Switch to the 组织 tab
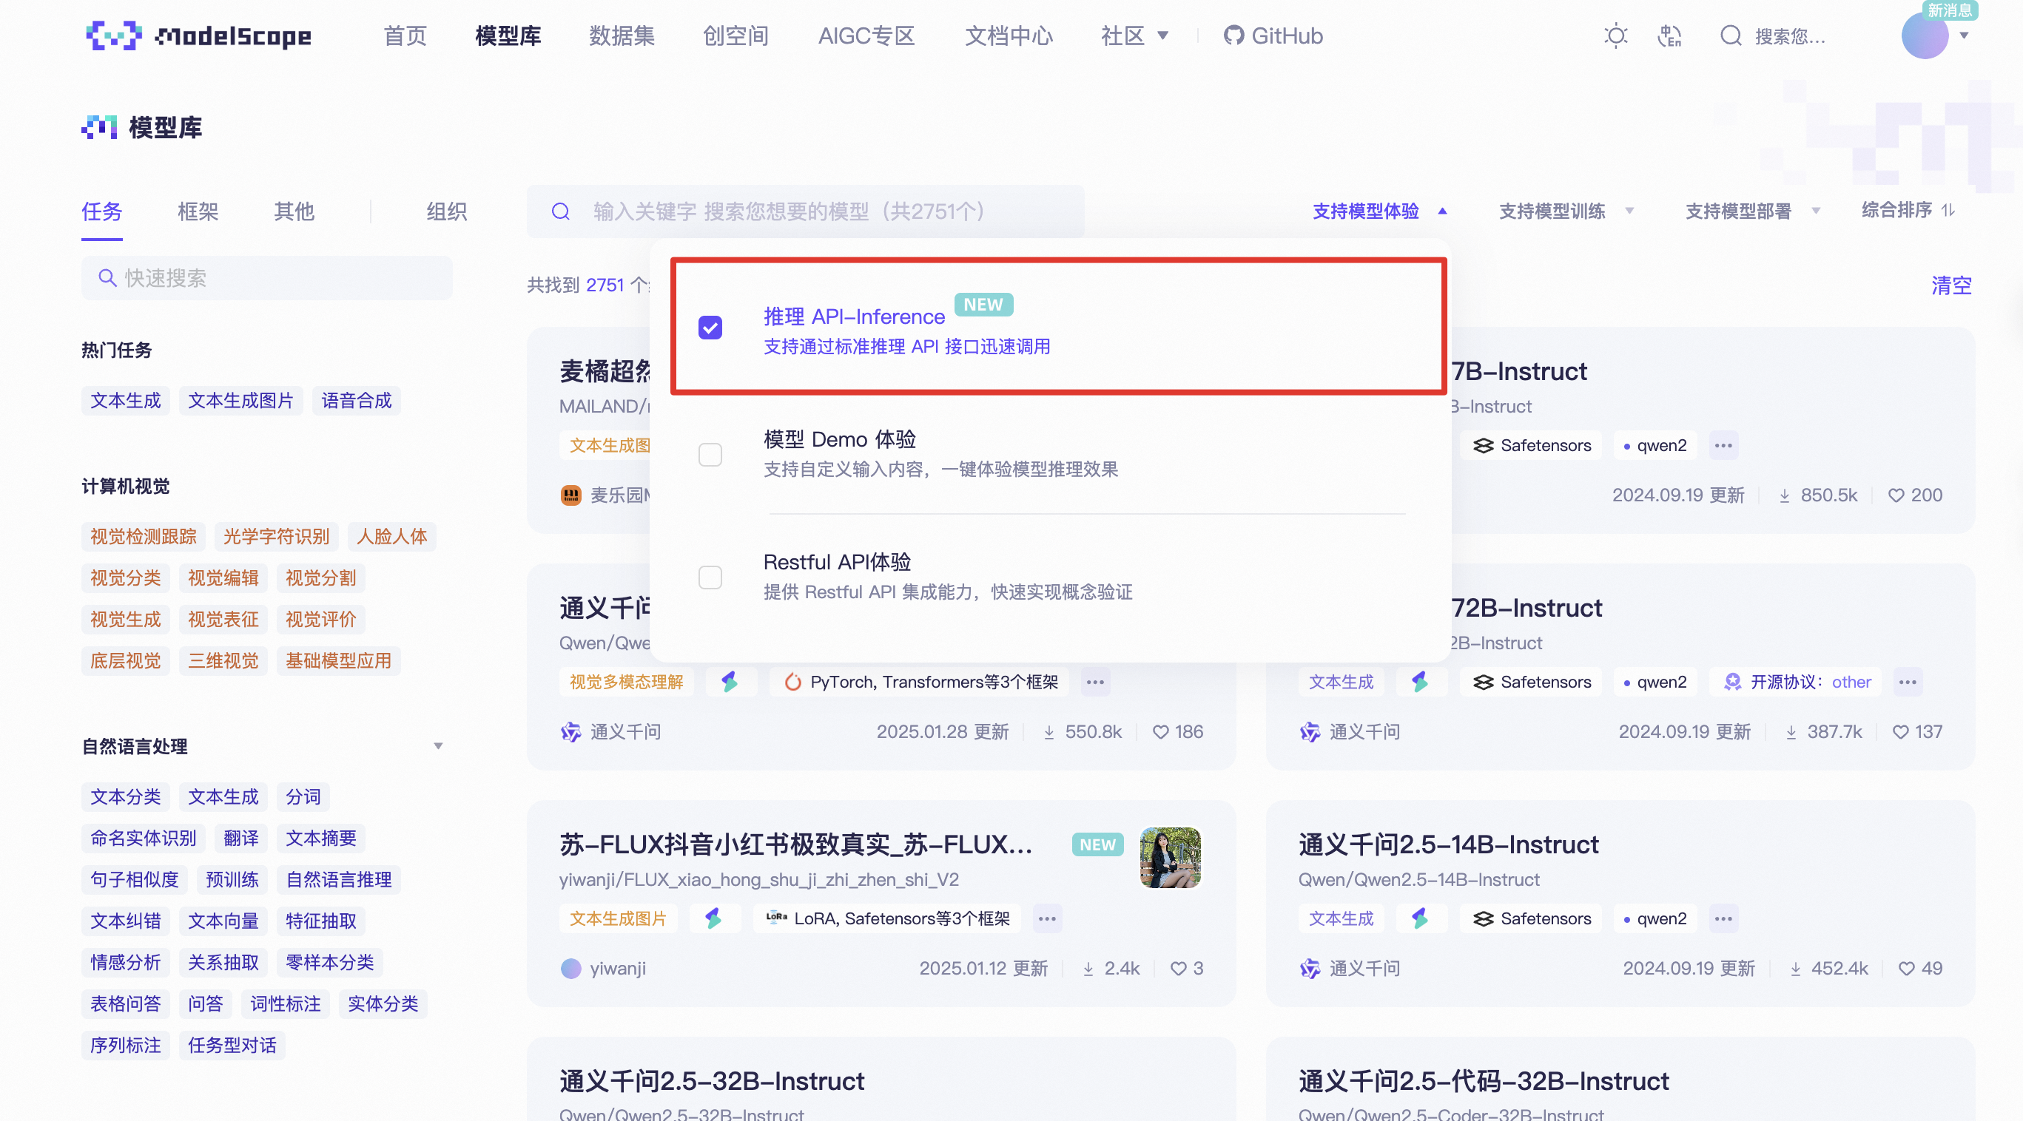 (x=447, y=211)
